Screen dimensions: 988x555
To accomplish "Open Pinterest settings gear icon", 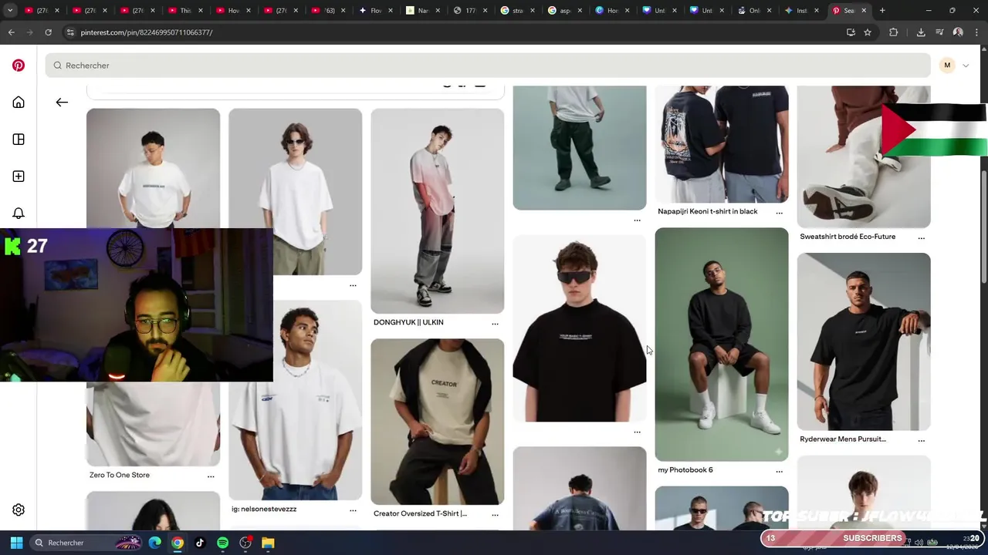I will (x=19, y=510).
